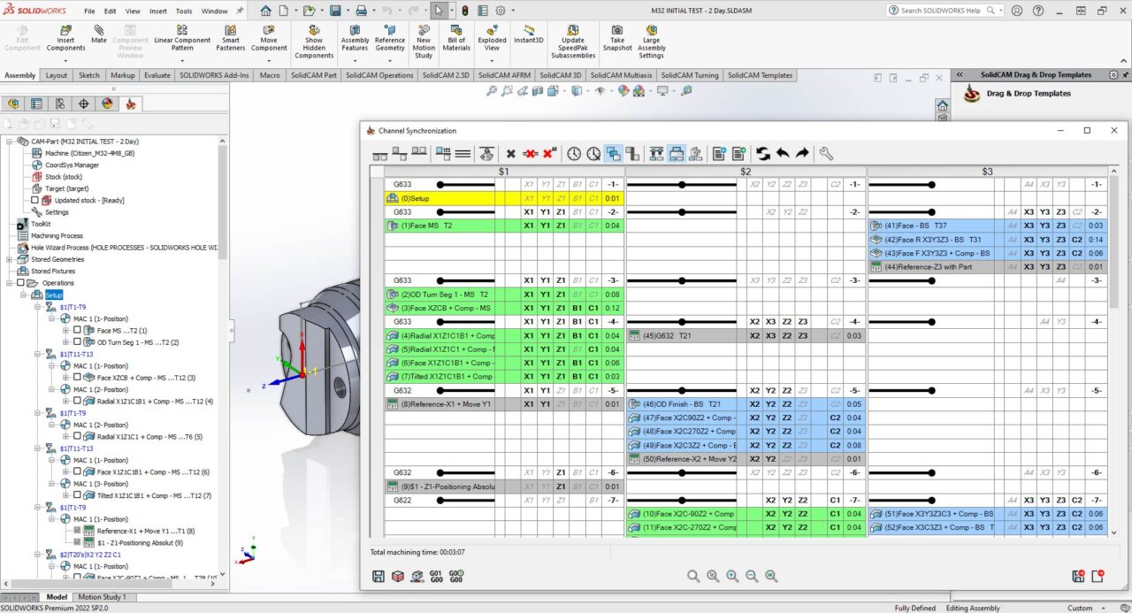Tick checkbox for OD Turn Seg 1 operation

coord(77,342)
